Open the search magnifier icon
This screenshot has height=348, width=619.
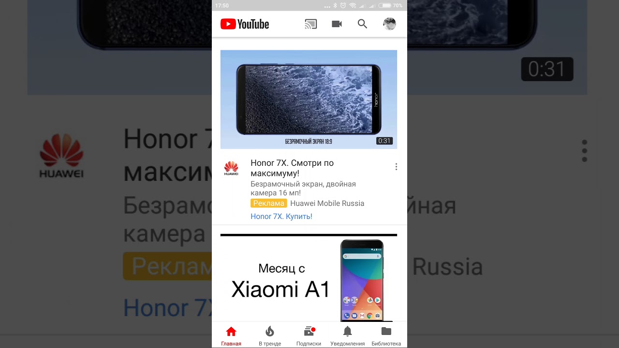click(363, 24)
